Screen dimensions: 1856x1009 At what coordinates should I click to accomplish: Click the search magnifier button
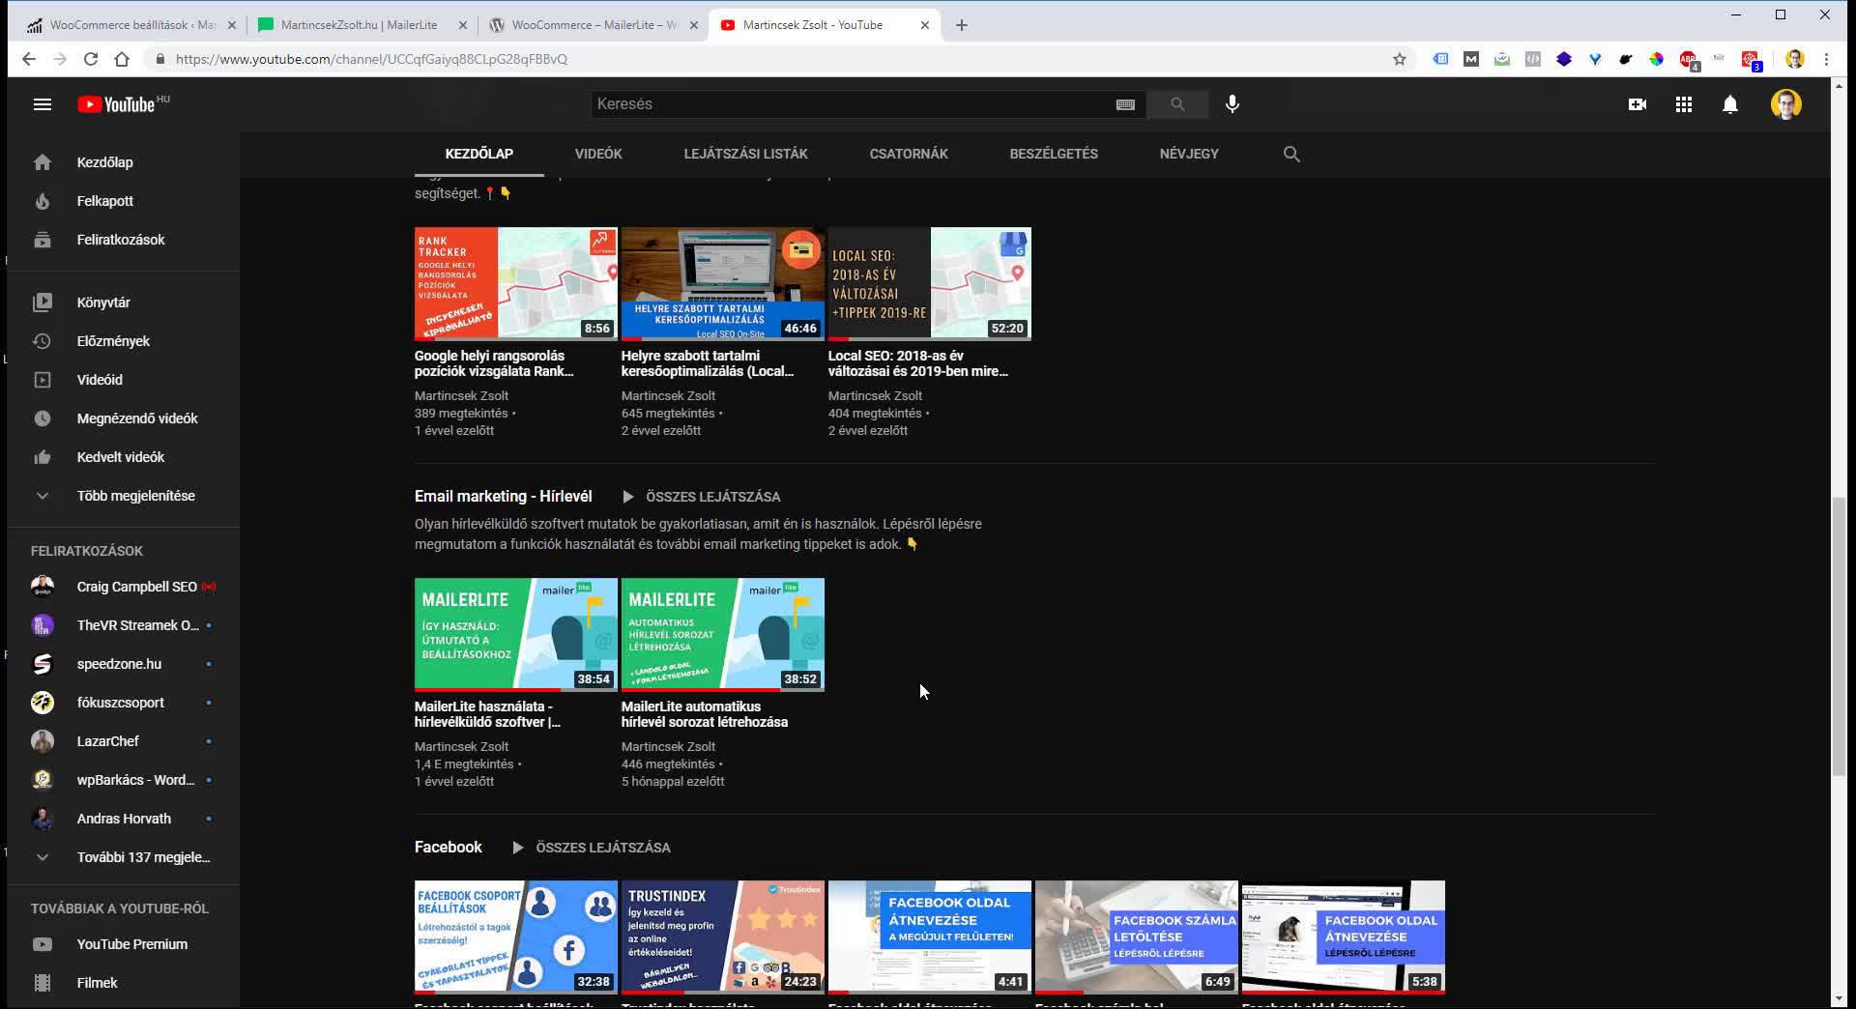[x=1177, y=104]
